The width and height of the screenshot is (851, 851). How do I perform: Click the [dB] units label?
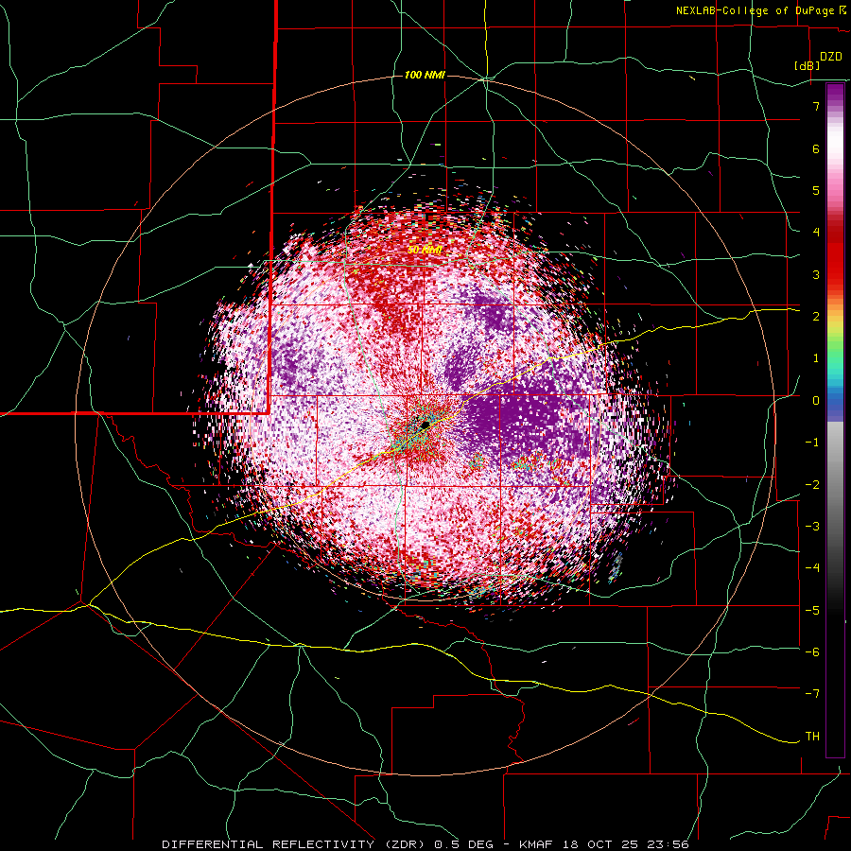click(x=808, y=65)
